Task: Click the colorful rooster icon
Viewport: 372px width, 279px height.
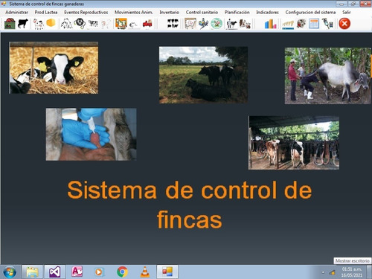Action: (203, 24)
